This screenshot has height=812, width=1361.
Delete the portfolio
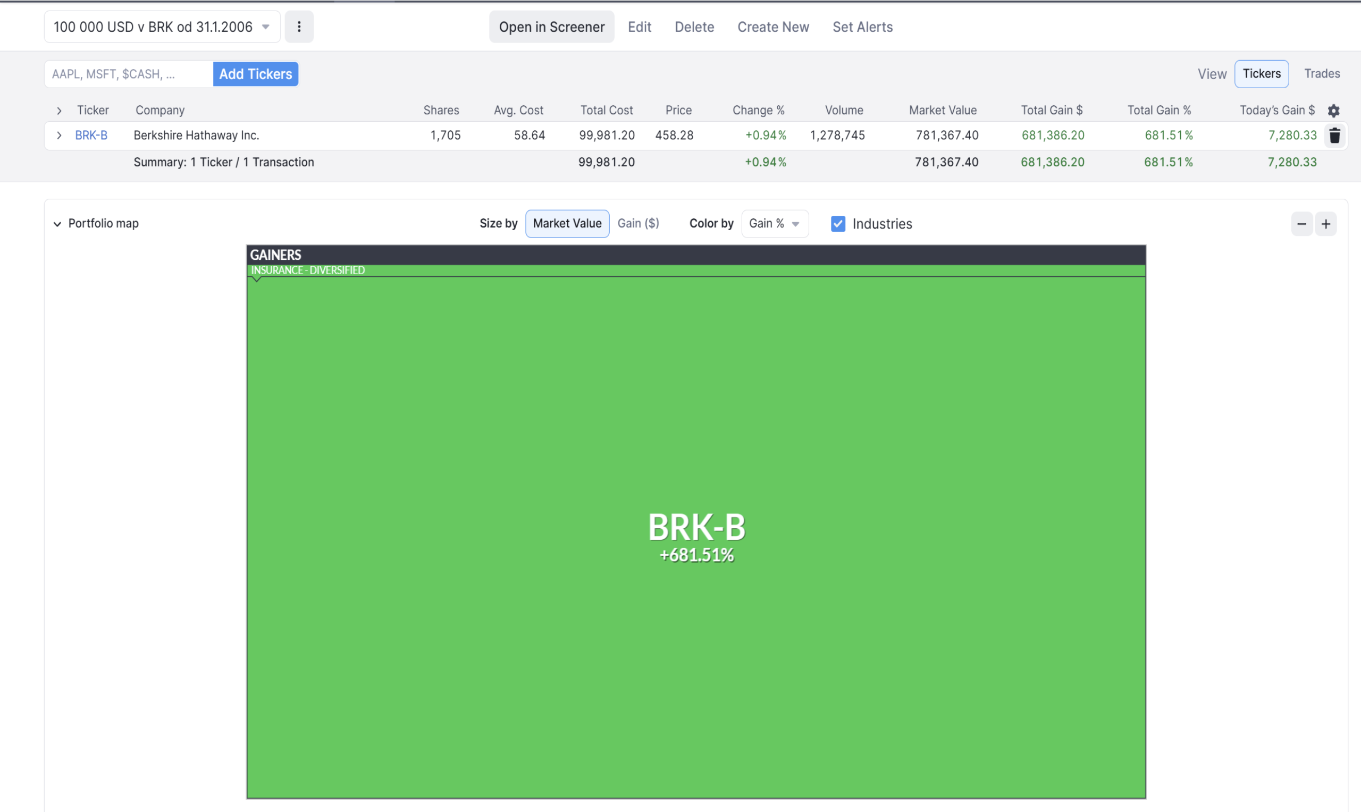[x=694, y=27]
